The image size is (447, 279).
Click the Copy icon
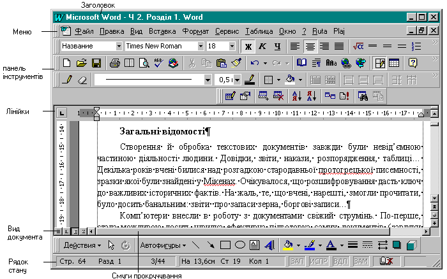coord(206,63)
